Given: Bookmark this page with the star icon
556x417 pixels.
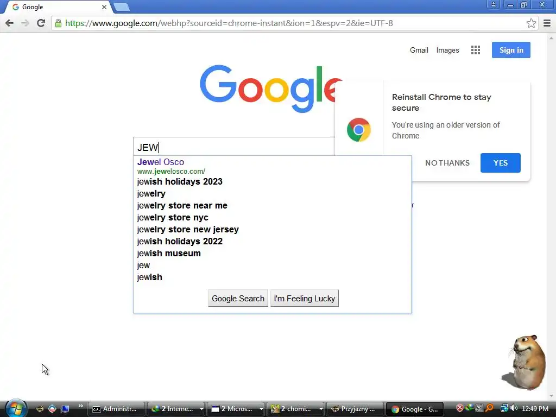Looking at the screenshot, I should click(531, 23).
